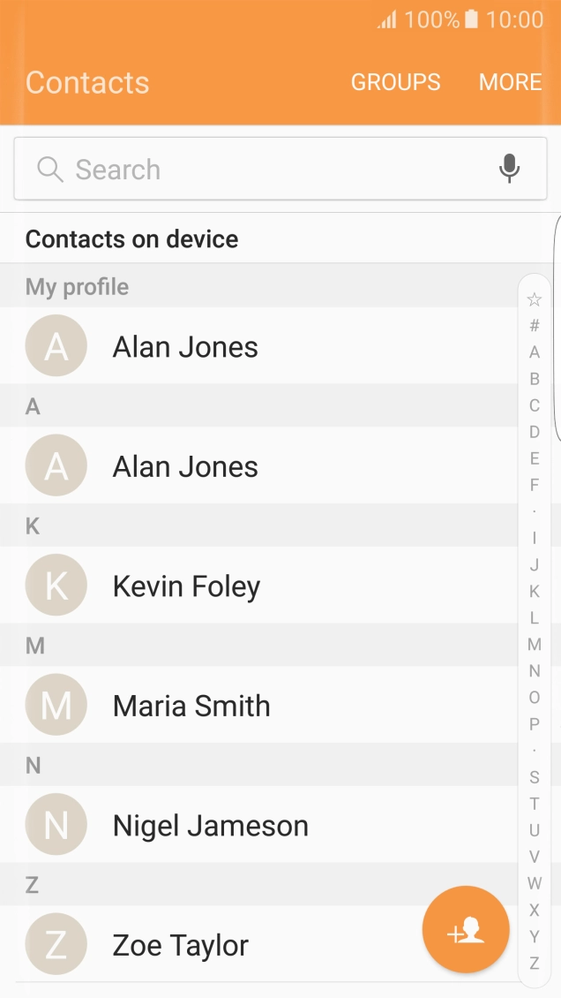Select letter M on alphabet scrubber
Image resolution: width=561 pixels, height=998 pixels.
[x=534, y=644]
